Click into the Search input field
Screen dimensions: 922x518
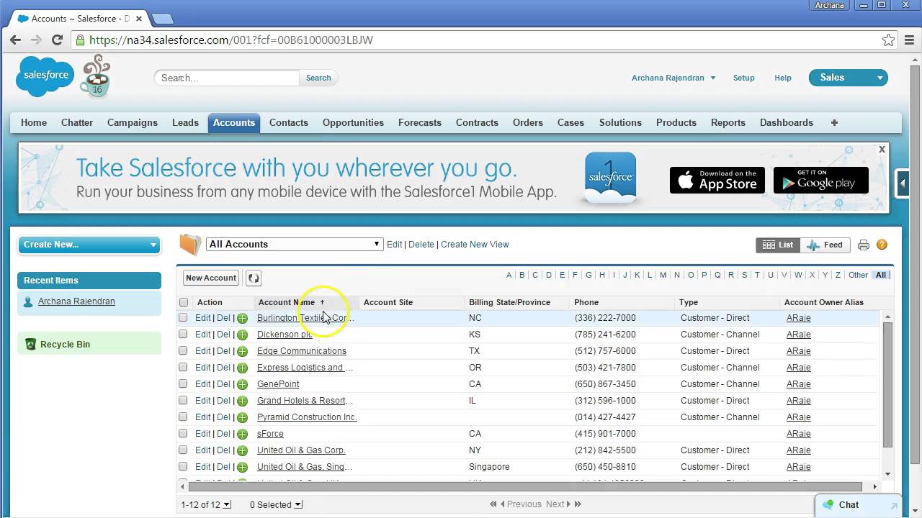[x=227, y=78]
